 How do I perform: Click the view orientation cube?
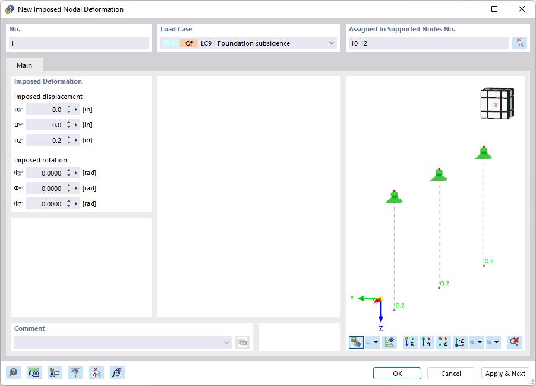tap(497, 103)
